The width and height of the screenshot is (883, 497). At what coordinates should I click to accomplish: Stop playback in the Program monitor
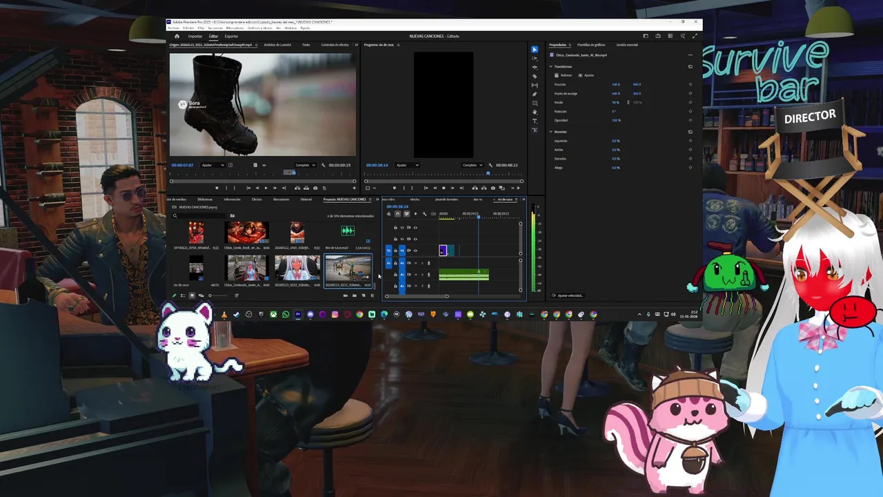(x=444, y=188)
